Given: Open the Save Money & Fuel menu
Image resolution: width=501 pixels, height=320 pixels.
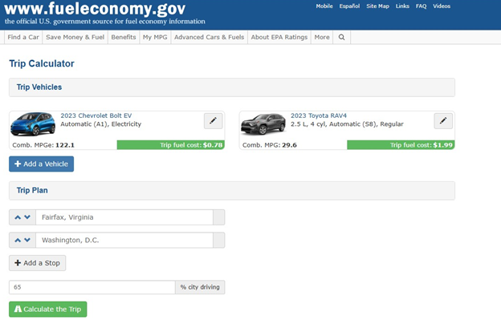Looking at the screenshot, I should point(75,38).
